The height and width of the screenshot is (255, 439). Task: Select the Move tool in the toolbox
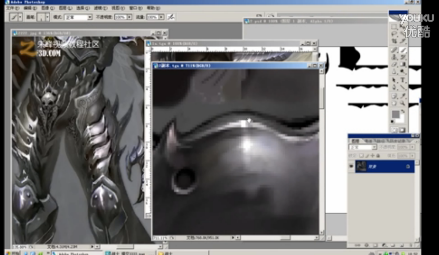click(x=403, y=27)
